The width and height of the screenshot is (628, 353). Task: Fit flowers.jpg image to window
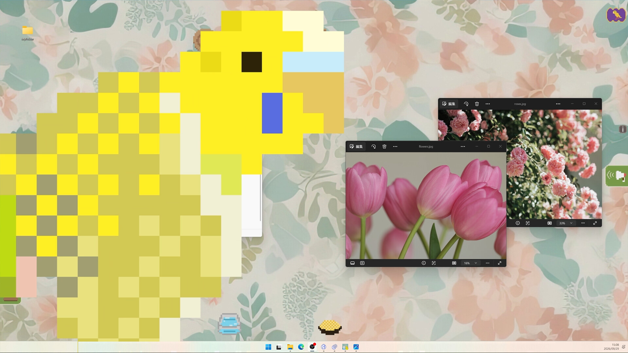click(x=454, y=263)
